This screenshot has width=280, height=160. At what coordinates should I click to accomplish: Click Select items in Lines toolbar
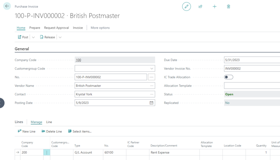(80, 131)
